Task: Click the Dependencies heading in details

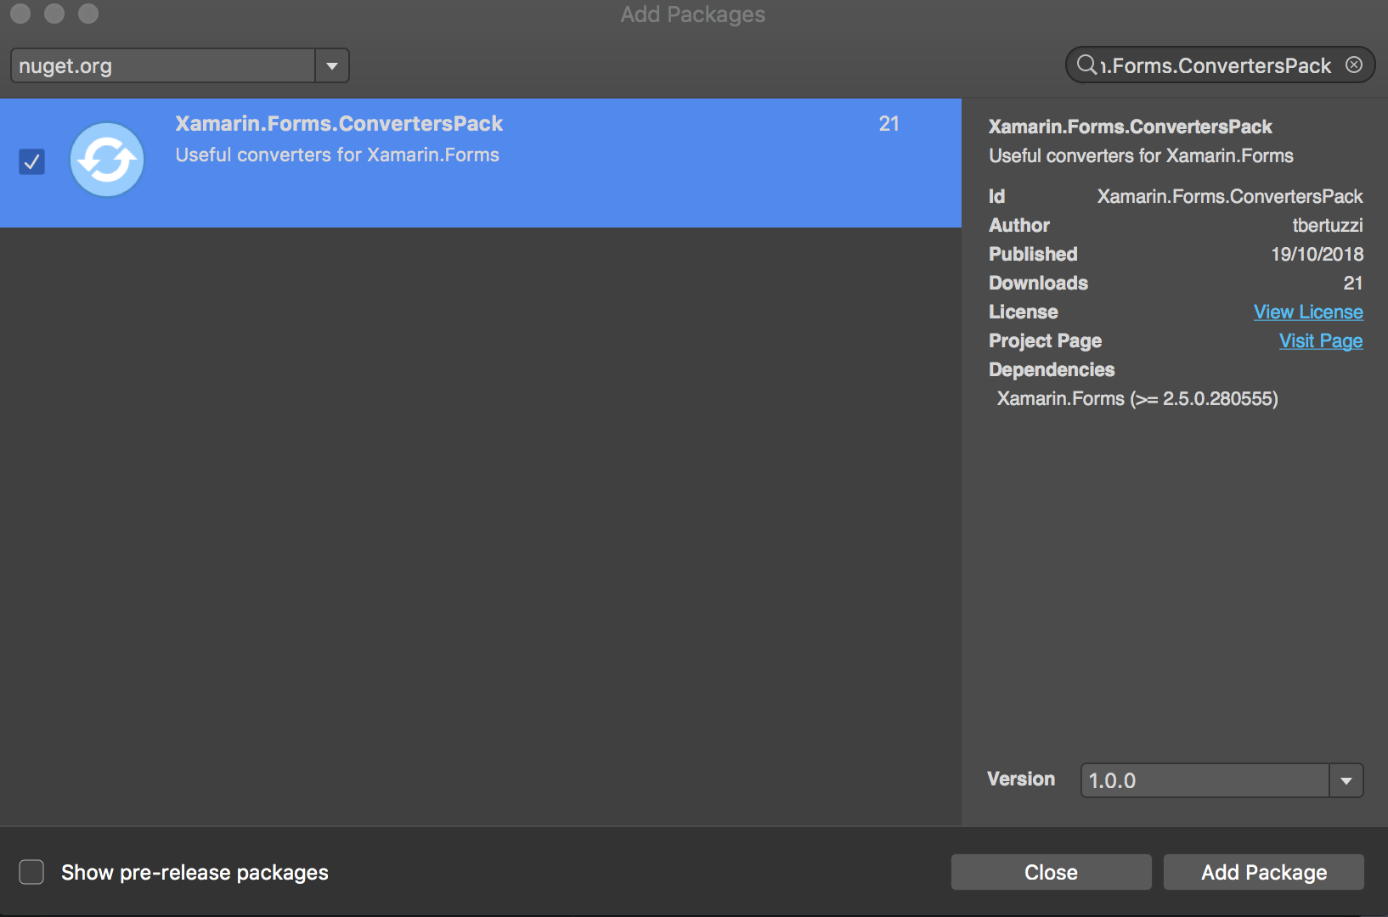Action: [1052, 369]
